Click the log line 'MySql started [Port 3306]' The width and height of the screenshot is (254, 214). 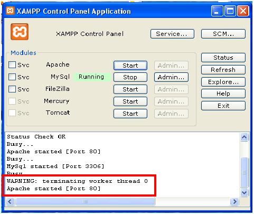click(55, 166)
